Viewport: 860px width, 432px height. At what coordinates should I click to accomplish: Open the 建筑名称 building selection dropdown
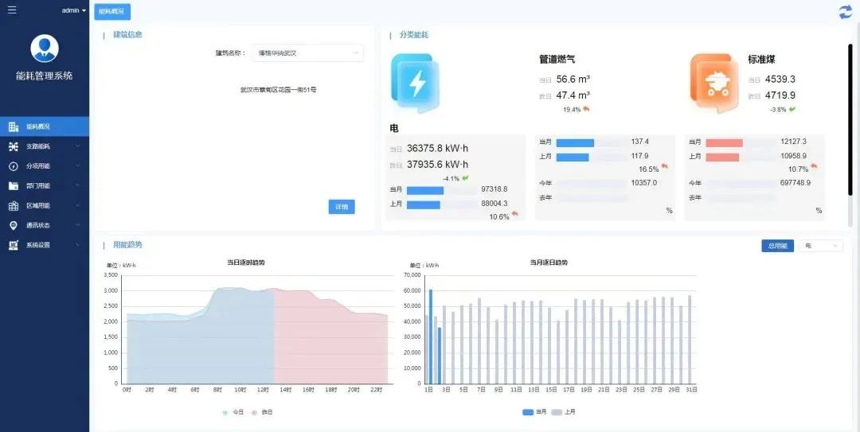pyautogui.click(x=307, y=53)
